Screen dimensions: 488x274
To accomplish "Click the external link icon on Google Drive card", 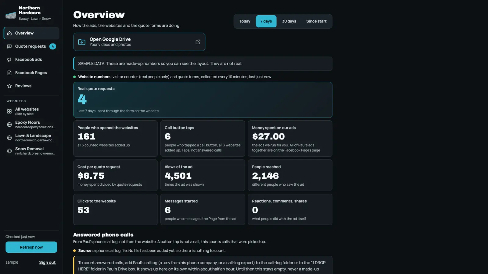I will pos(198,42).
